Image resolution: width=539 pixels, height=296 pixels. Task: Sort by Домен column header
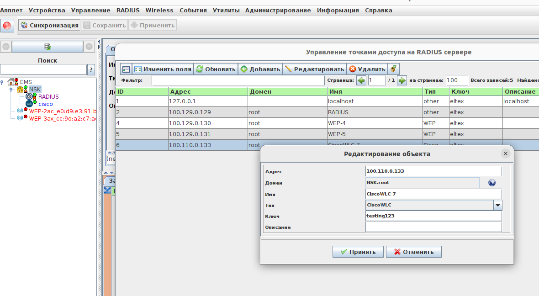(x=288, y=91)
